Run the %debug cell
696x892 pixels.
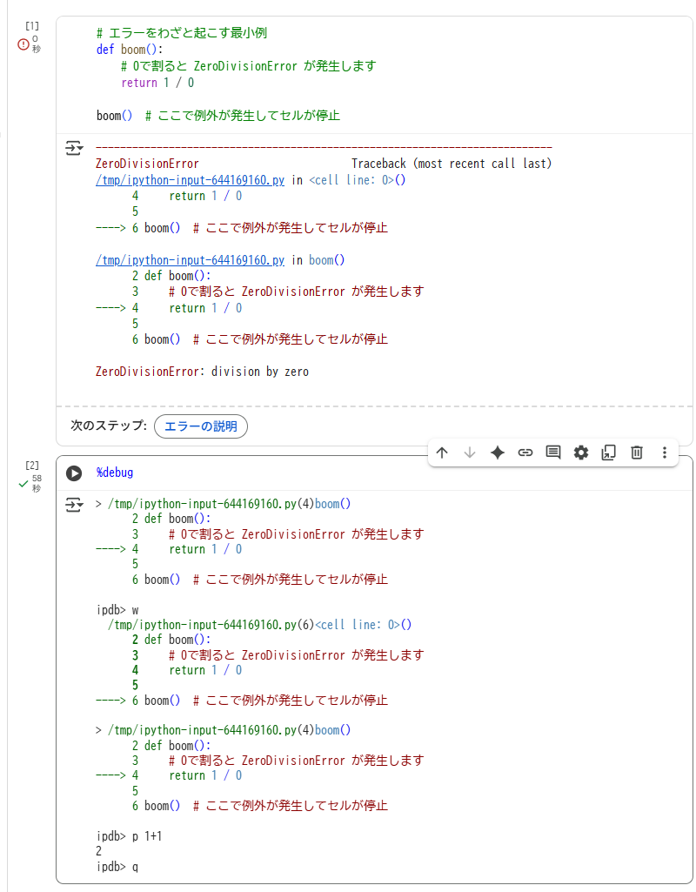[x=75, y=473]
